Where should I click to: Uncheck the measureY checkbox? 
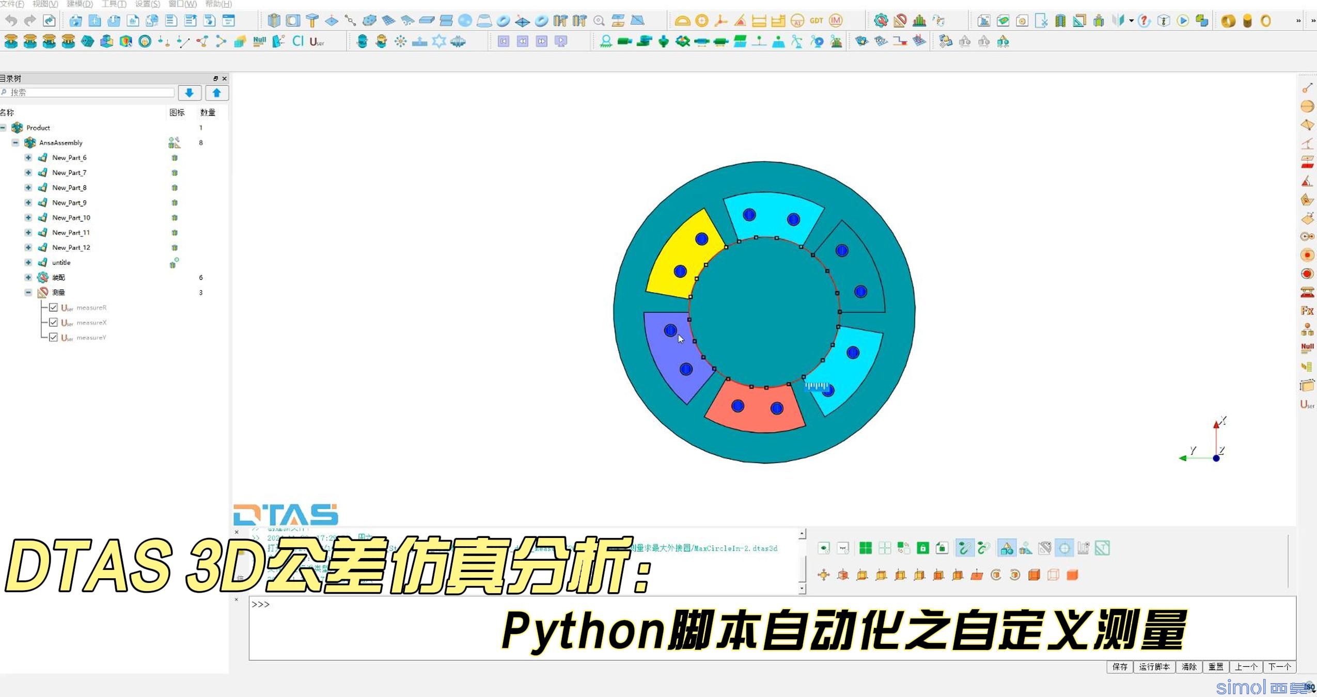(53, 337)
